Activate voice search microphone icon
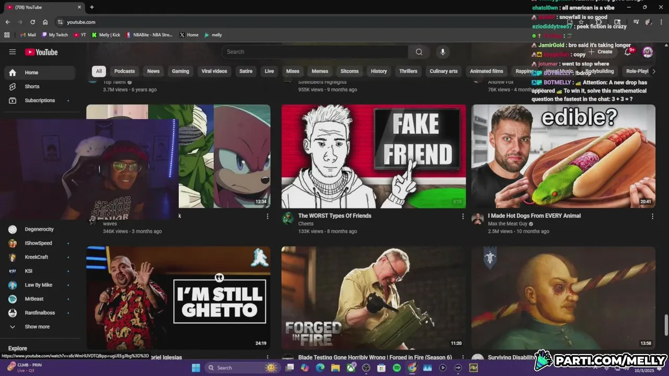Screen dimensions: 669x376 [443, 52]
